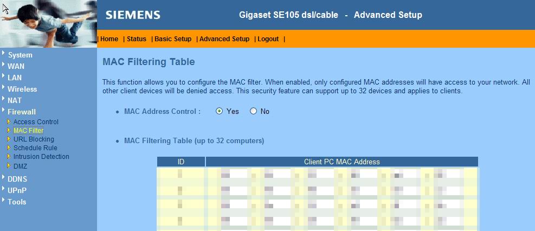Click the Logout link
Screen dimensions: 535x231
tap(268, 39)
